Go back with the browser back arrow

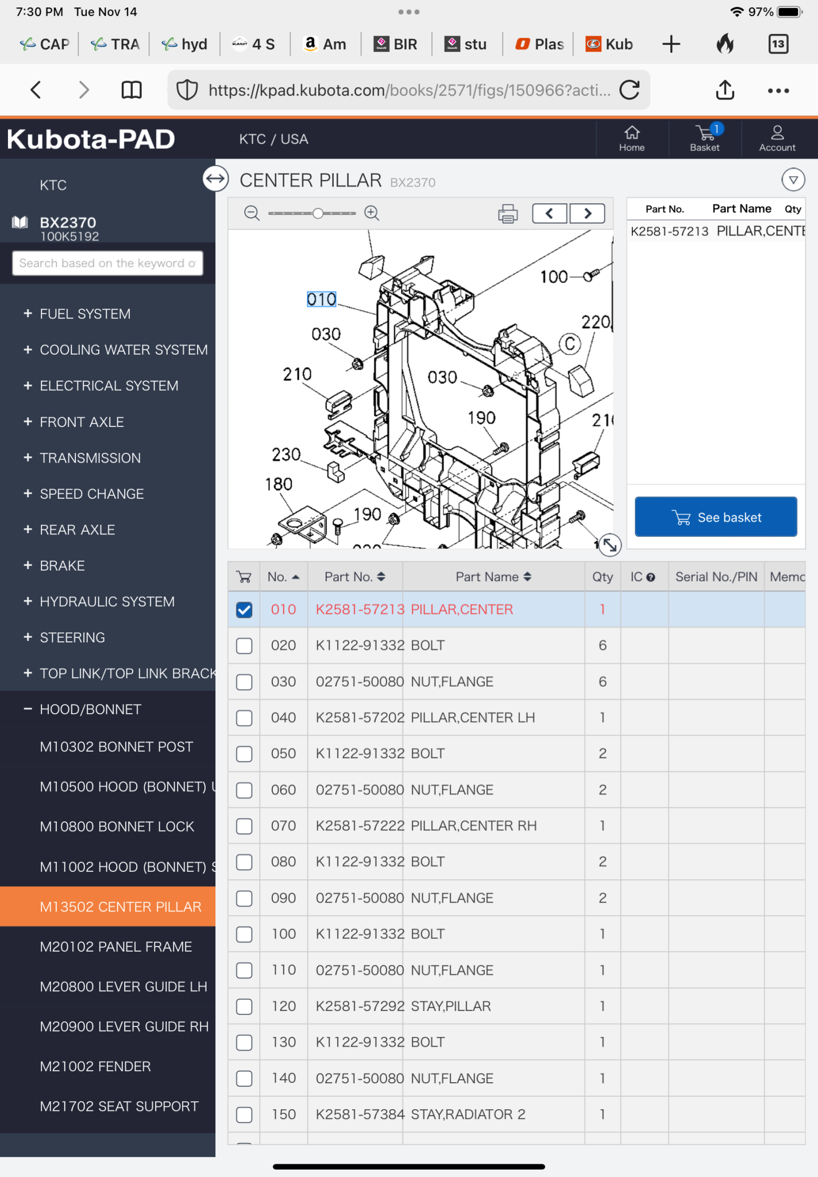coord(36,90)
